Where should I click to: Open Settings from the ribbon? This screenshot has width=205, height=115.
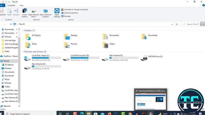[x=57, y=13]
